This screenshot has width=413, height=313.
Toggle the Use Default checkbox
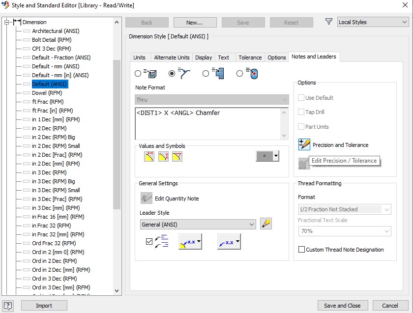[301, 97]
